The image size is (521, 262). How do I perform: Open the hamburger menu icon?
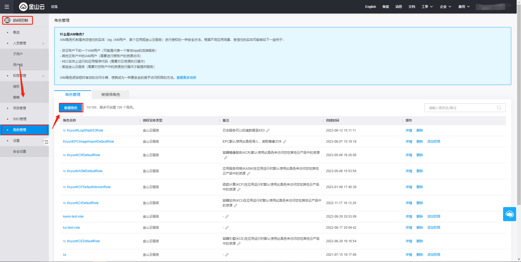coord(7,7)
